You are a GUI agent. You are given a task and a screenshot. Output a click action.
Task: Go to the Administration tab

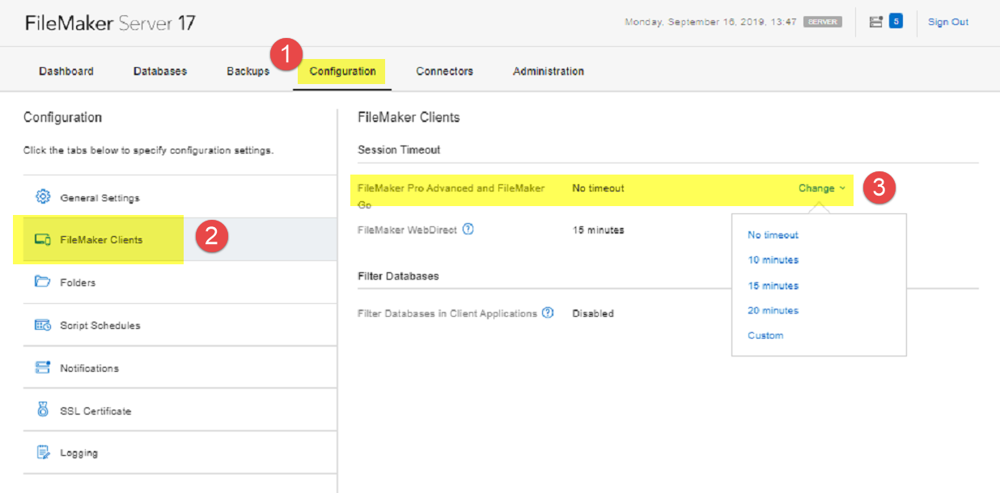click(549, 71)
